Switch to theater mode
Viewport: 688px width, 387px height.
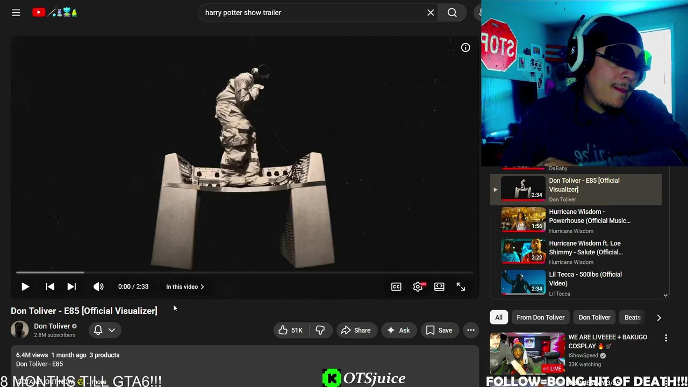pyautogui.click(x=439, y=286)
